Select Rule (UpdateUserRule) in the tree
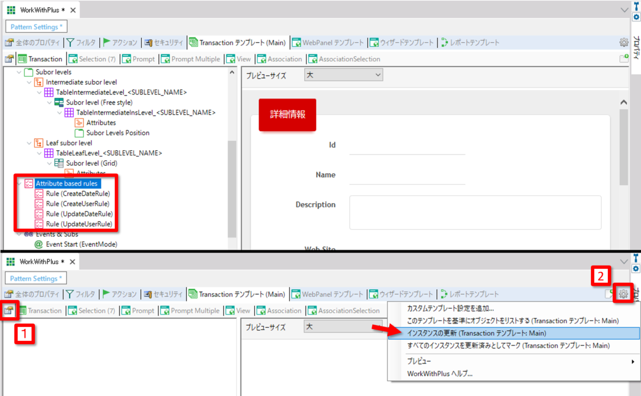 [x=79, y=224]
